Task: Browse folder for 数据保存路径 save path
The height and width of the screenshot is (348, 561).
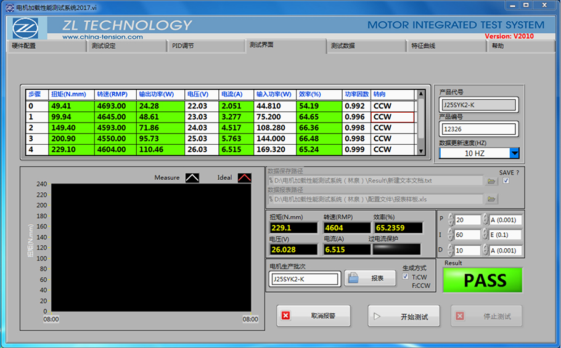Action: [x=491, y=181]
